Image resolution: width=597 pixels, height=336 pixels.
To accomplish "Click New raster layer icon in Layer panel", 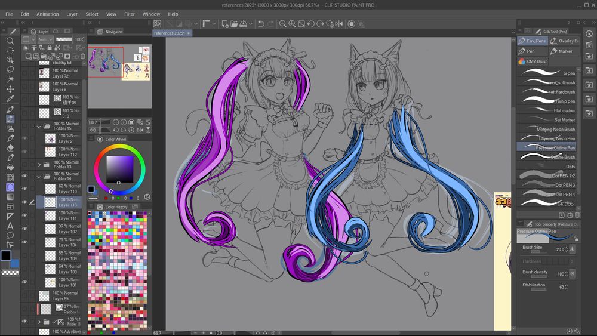I will [x=29, y=56].
